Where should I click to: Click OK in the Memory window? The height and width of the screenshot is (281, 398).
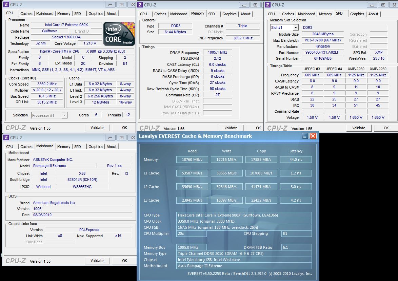coord(258,128)
